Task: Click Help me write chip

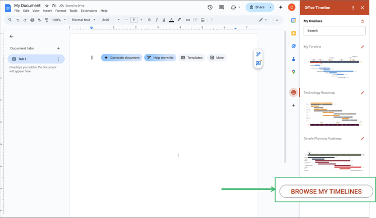Action: click(160, 58)
